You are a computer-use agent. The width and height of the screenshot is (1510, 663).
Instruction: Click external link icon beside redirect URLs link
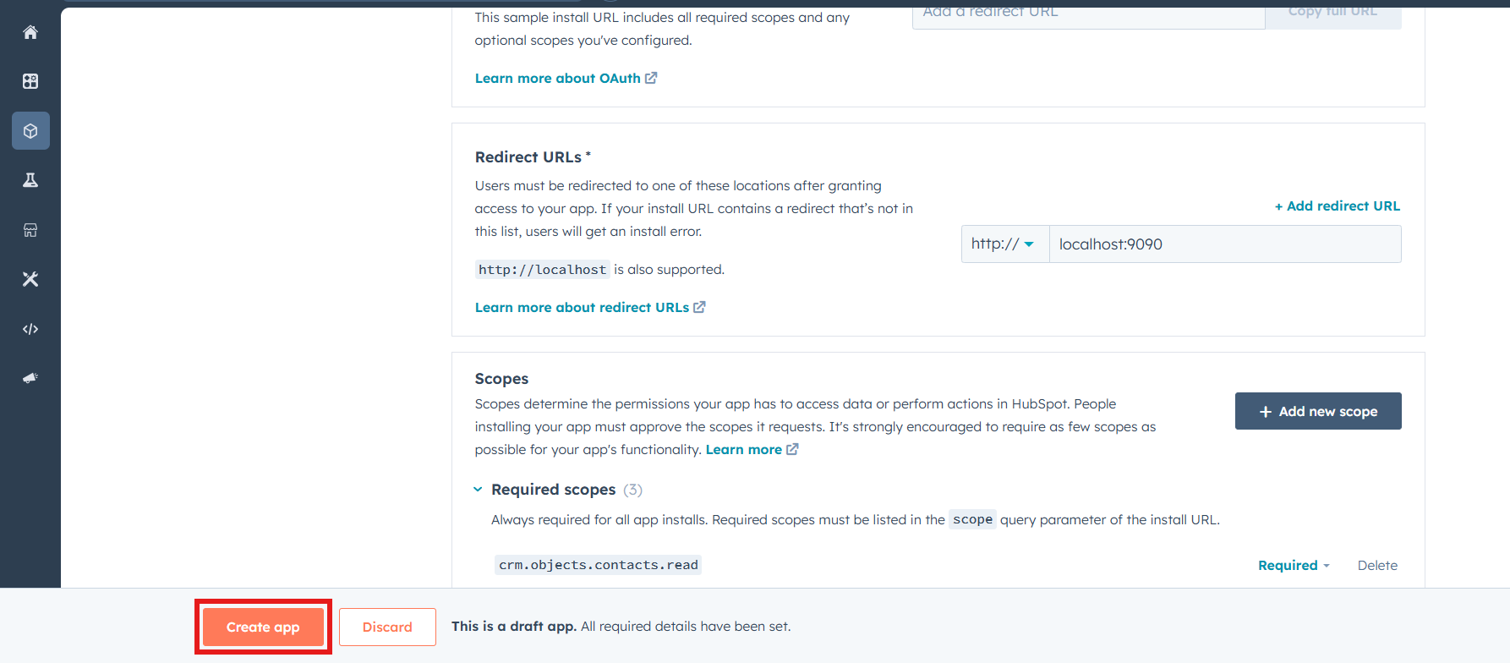[699, 307]
